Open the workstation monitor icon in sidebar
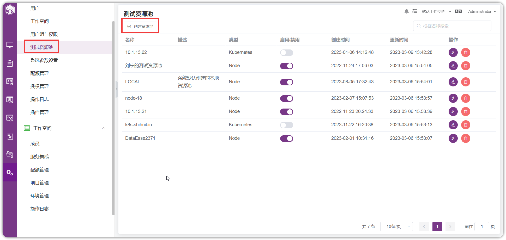 10,45
